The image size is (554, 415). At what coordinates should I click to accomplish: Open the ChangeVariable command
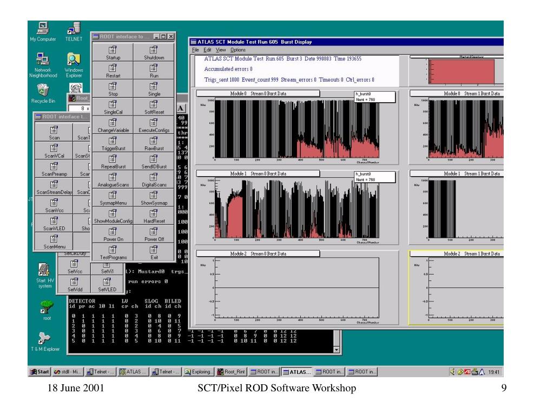click(x=113, y=125)
